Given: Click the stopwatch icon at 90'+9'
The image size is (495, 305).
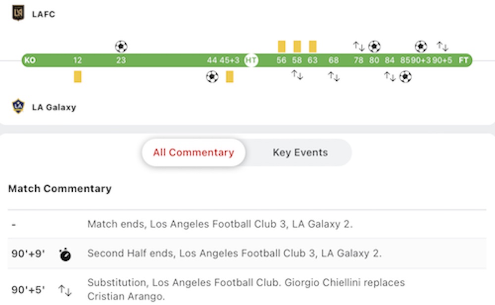Looking at the screenshot, I should click(x=65, y=254).
